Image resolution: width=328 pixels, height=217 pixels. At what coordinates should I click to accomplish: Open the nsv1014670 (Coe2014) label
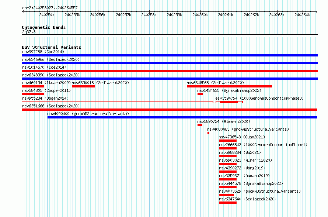point(44,67)
